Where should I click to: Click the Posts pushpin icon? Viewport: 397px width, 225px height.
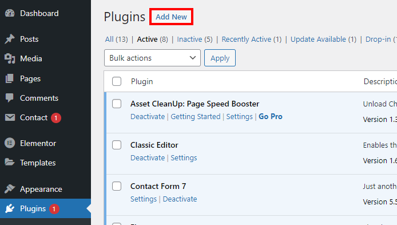pyautogui.click(x=10, y=39)
